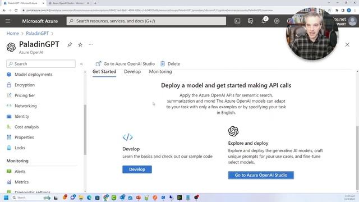This screenshot has width=359, height=202.
Task: Open Locks in sidebar
Action: pos(20,148)
